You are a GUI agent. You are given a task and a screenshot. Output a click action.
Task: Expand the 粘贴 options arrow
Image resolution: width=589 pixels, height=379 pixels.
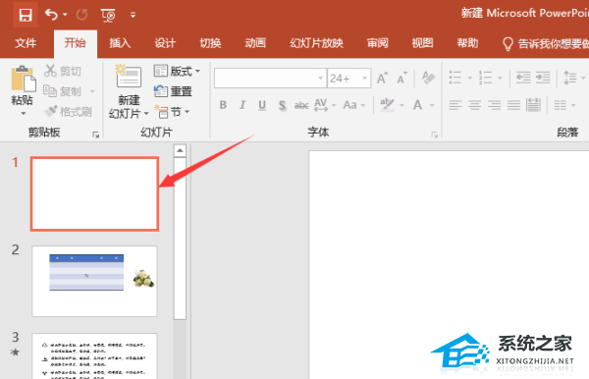[x=24, y=113]
